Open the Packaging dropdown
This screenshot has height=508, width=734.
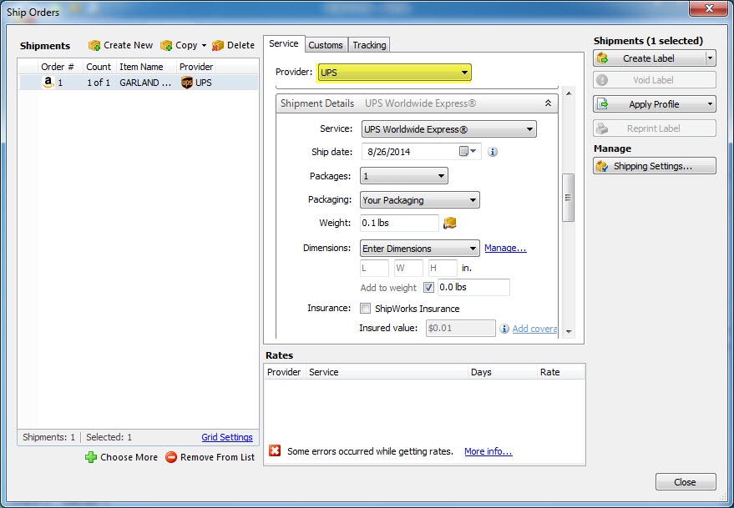click(420, 200)
